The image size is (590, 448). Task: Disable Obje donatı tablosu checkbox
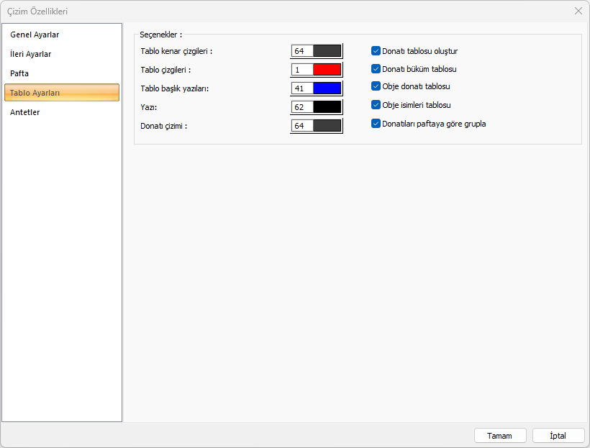pyautogui.click(x=376, y=86)
